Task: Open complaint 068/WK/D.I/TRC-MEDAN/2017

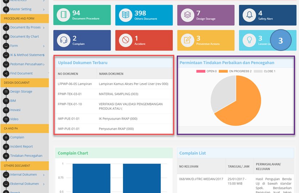Action: pos(201,179)
